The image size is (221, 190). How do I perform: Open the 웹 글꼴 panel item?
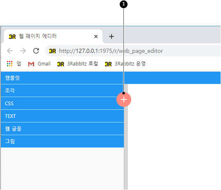click(x=62, y=129)
